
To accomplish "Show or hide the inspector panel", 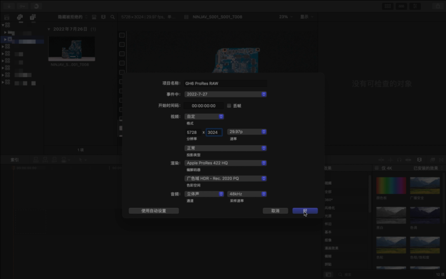I will (x=415, y=6).
